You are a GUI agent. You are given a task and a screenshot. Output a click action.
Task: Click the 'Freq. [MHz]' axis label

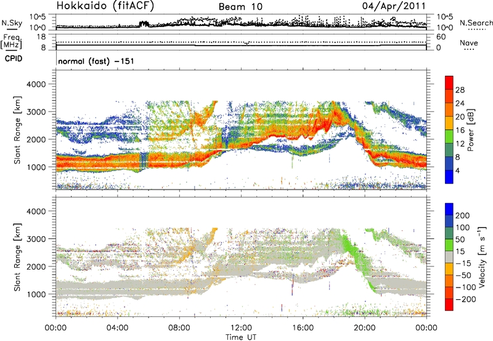[x=11, y=41]
